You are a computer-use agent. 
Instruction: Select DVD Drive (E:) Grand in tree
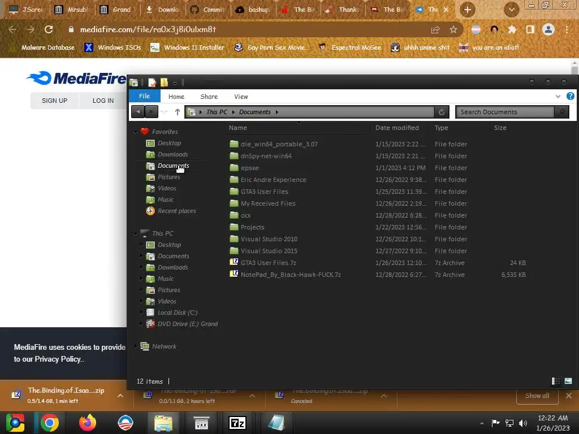click(187, 324)
